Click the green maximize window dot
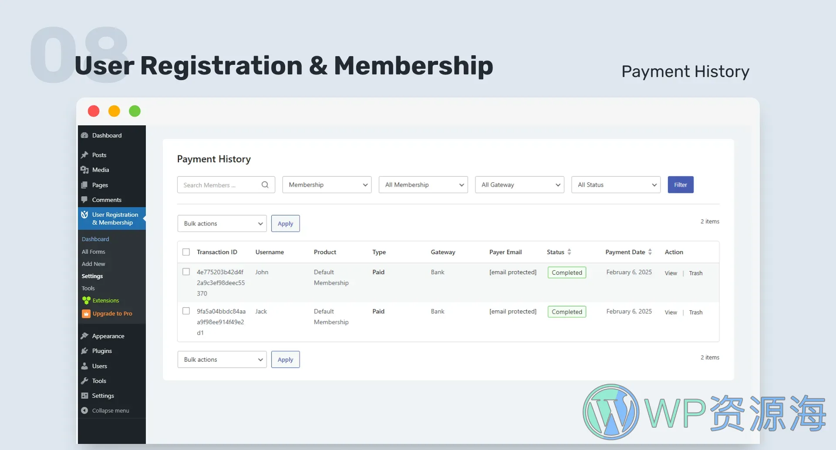The width and height of the screenshot is (836, 450). click(x=135, y=111)
